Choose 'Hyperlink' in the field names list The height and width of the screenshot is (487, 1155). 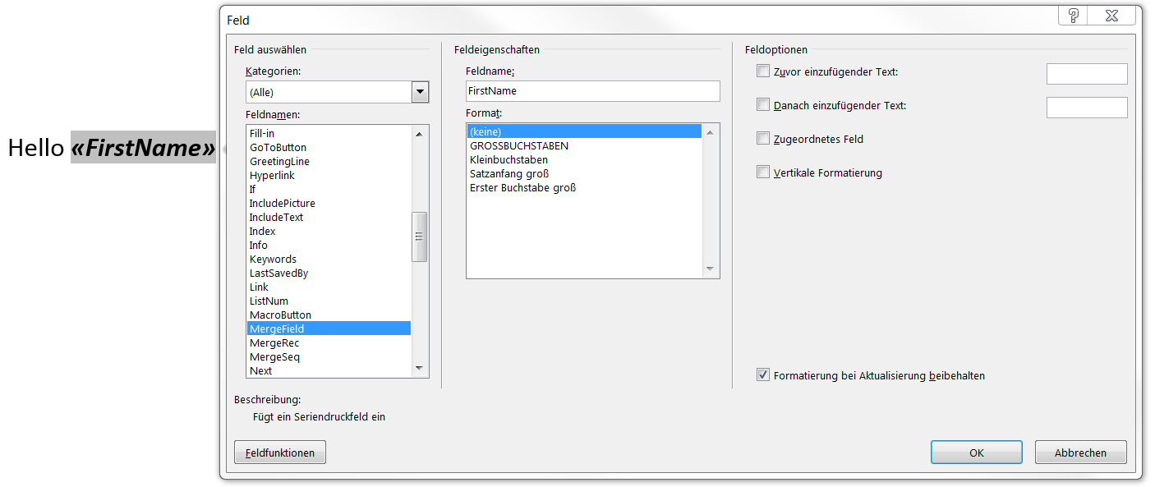[272, 176]
